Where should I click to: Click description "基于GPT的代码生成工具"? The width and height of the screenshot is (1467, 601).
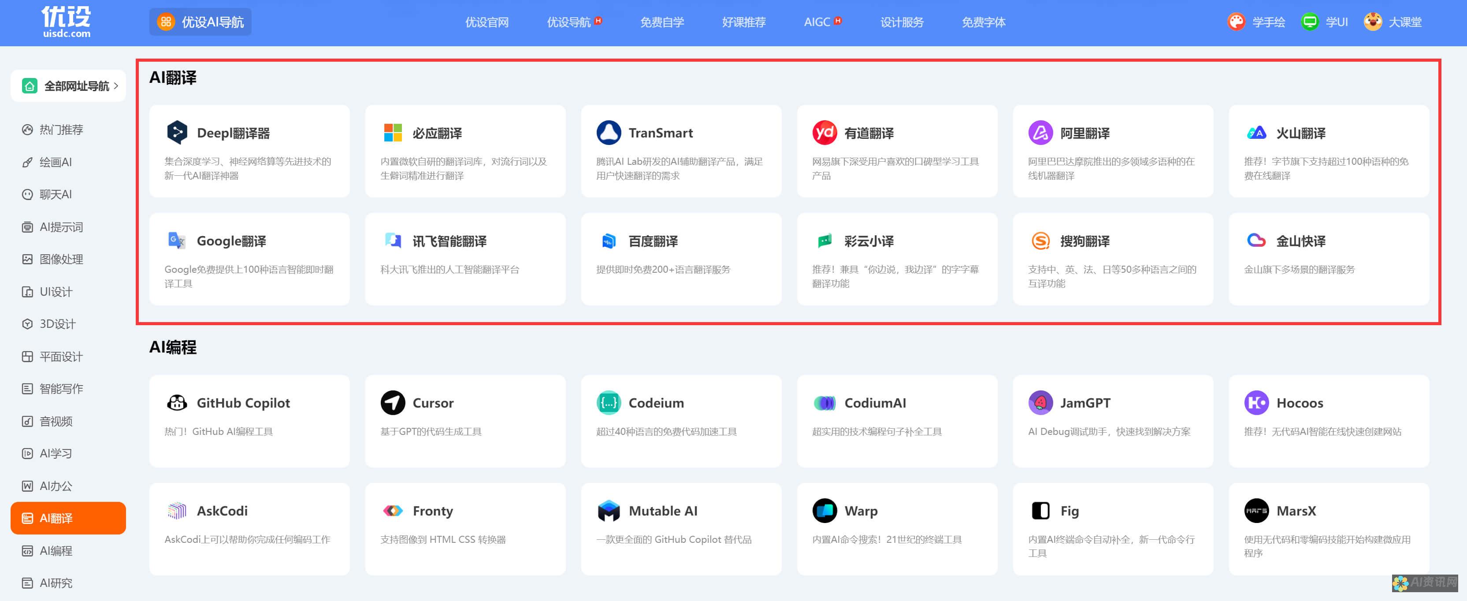(431, 431)
